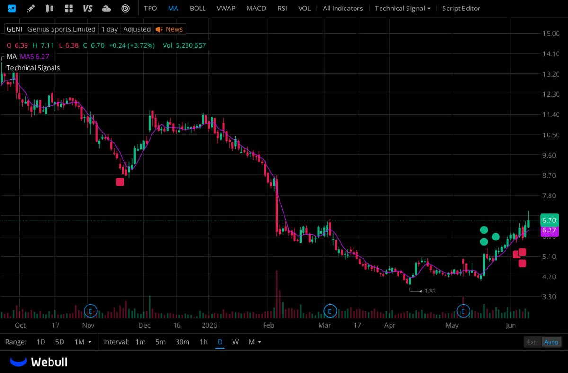The image size is (568, 373).
Task: Open All Indicators list
Action: (x=343, y=8)
